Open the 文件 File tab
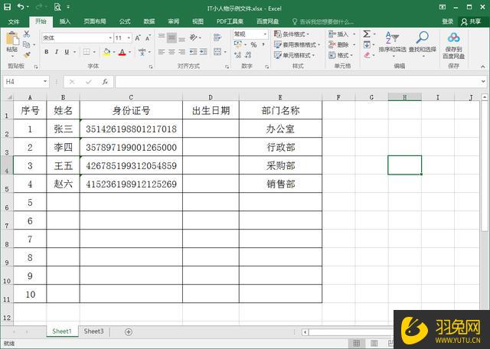This screenshot has width=490, height=349. [14, 21]
